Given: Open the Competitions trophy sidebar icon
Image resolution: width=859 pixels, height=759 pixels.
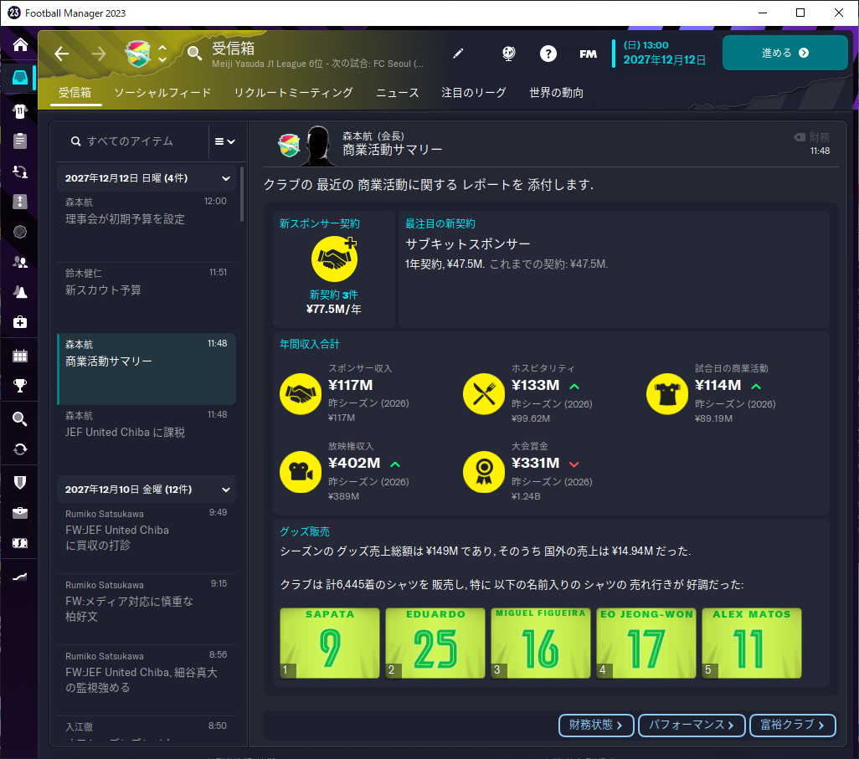Looking at the screenshot, I should pyautogui.click(x=20, y=386).
